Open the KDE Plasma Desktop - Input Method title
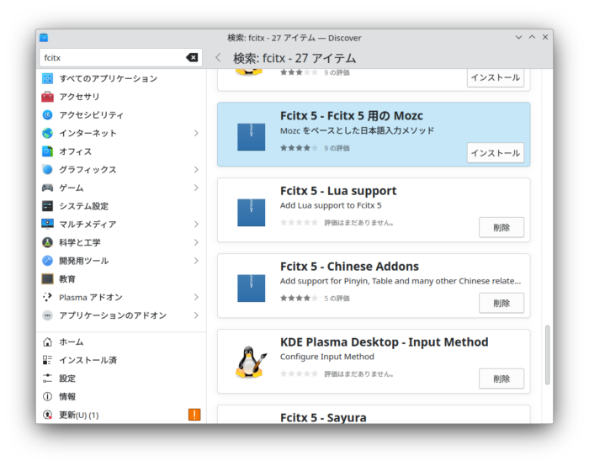Image resolution: width=589 pixels, height=466 pixels. [384, 342]
